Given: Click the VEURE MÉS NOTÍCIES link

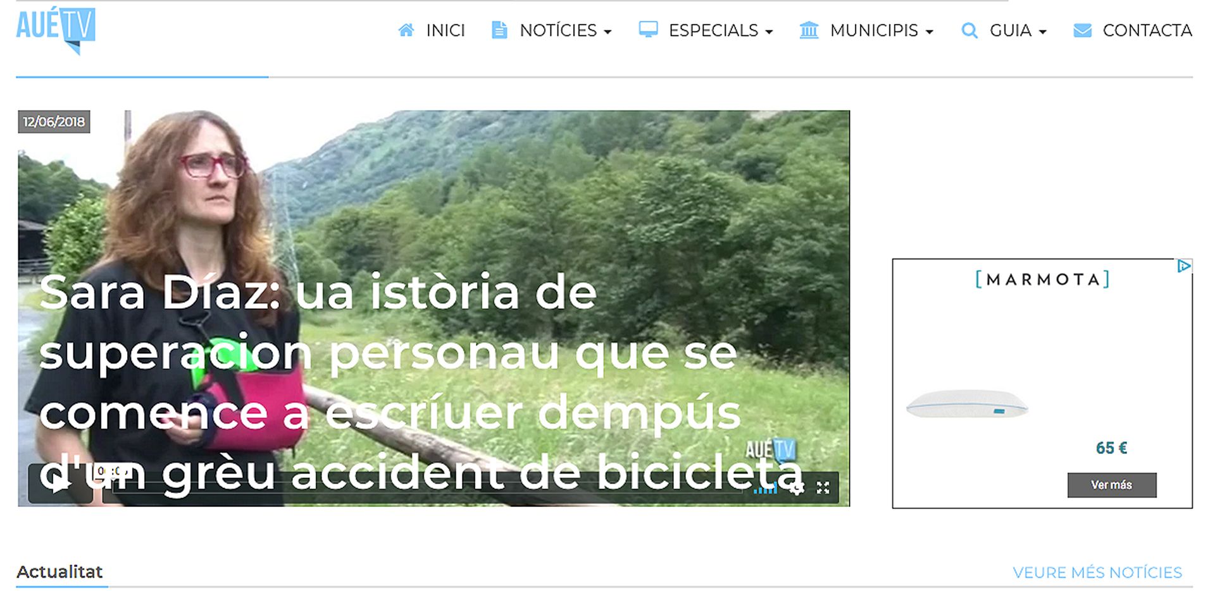Looking at the screenshot, I should (1097, 573).
